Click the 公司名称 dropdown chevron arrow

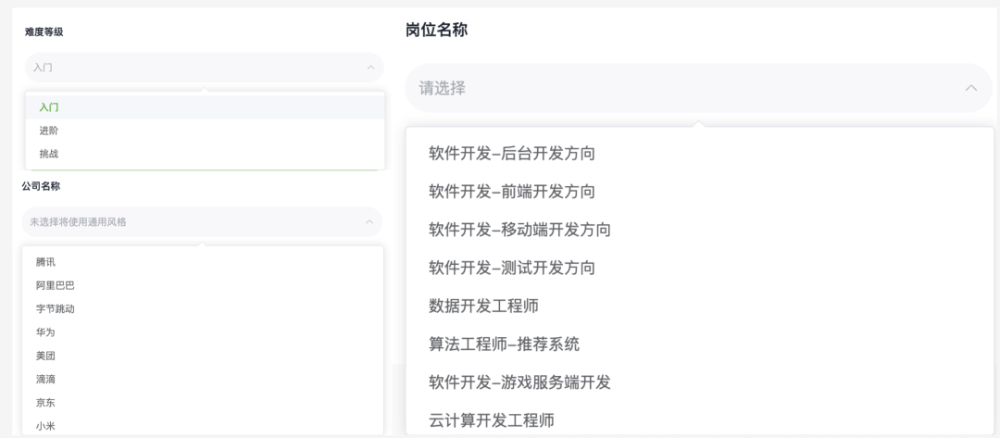pyautogui.click(x=369, y=222)
